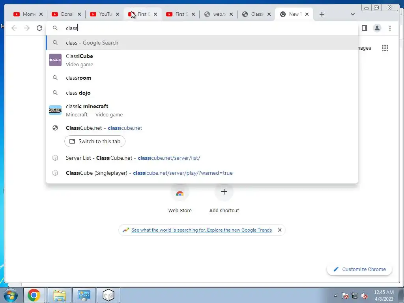Click the network tray icon
This screenshot has width=404, height=303.
(355, 296)
